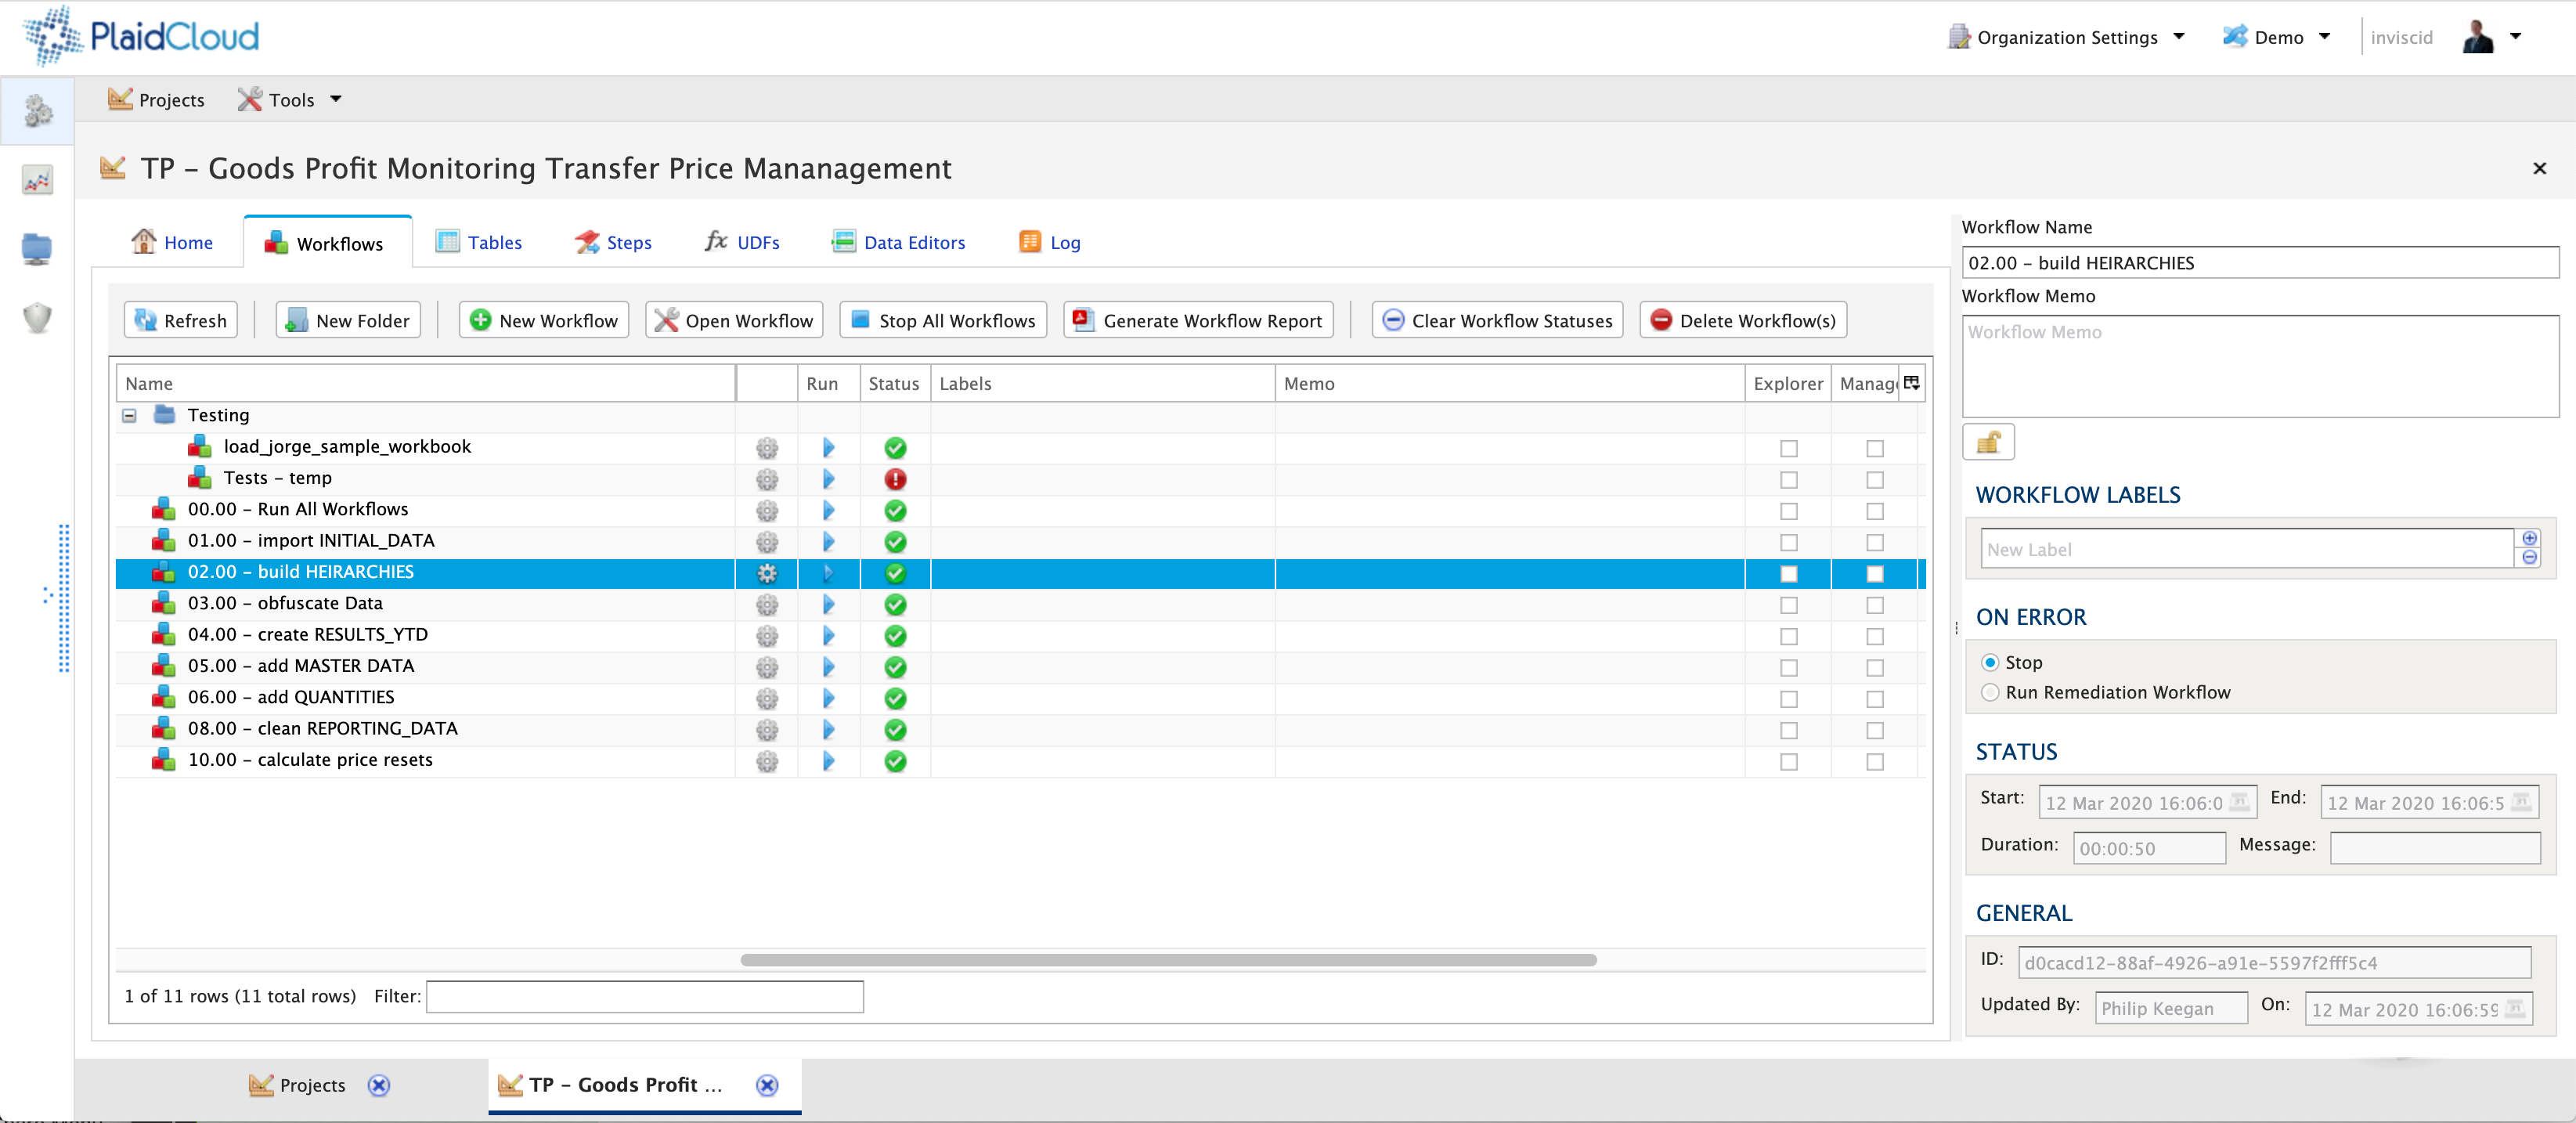Open the gears sidebar icon
Image resolution: width=2576 pixels, height=1123 pixels.
[x=38, y=110]
